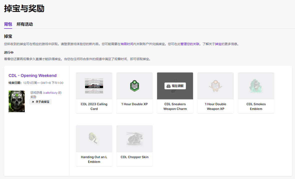Click the CDL Smokes Emblem card title

[x=256, y=106]
